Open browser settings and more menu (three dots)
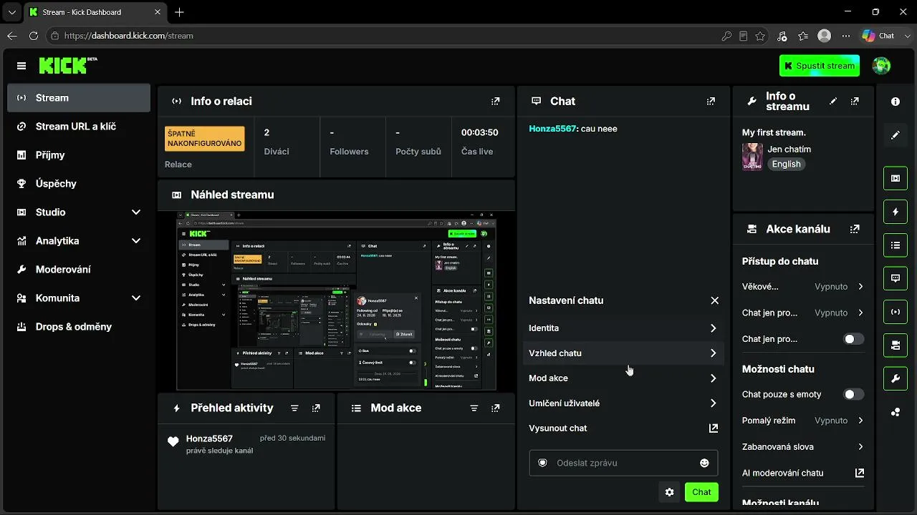The image size is (917, 515). click(x=846, y=36)
